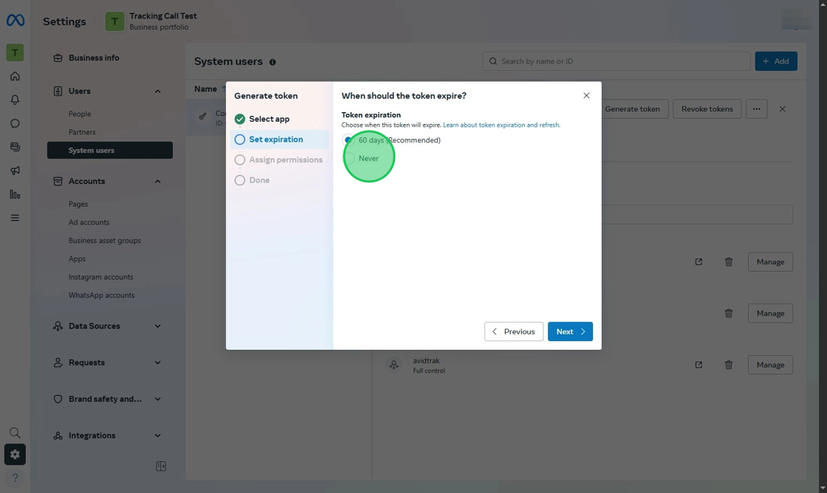Click the Previous button
This screenshot has width=827, height=493.
click(514, 331)
